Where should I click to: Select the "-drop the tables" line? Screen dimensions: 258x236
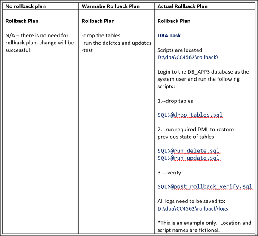click(101, 35)
